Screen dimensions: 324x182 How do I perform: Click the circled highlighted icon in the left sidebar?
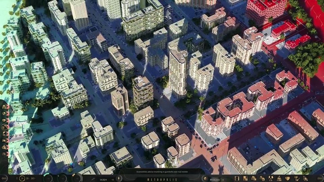4,127
